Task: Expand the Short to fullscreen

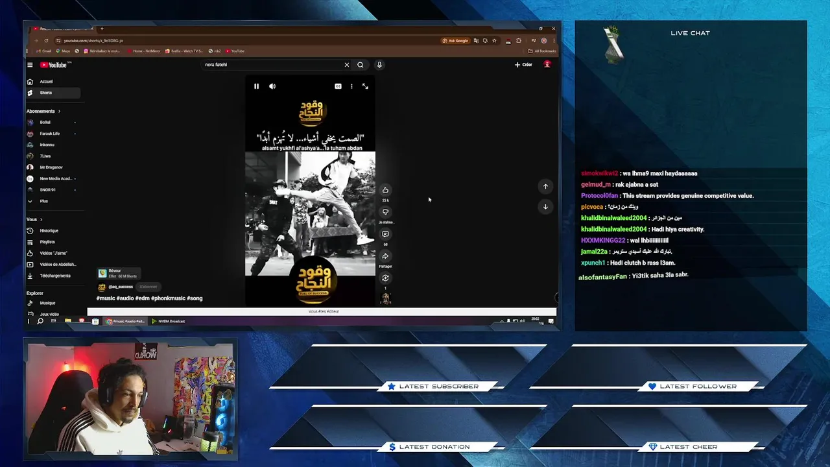Action: pos(365,86)
